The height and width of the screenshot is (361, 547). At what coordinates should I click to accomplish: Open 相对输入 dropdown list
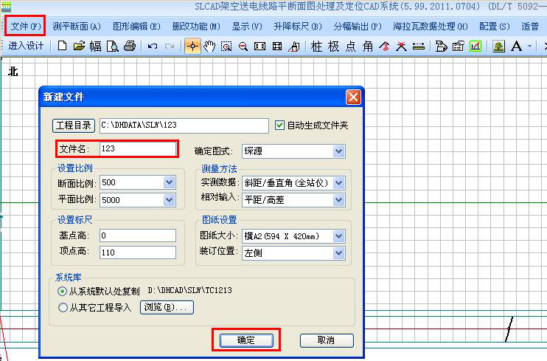coord(338,200)
